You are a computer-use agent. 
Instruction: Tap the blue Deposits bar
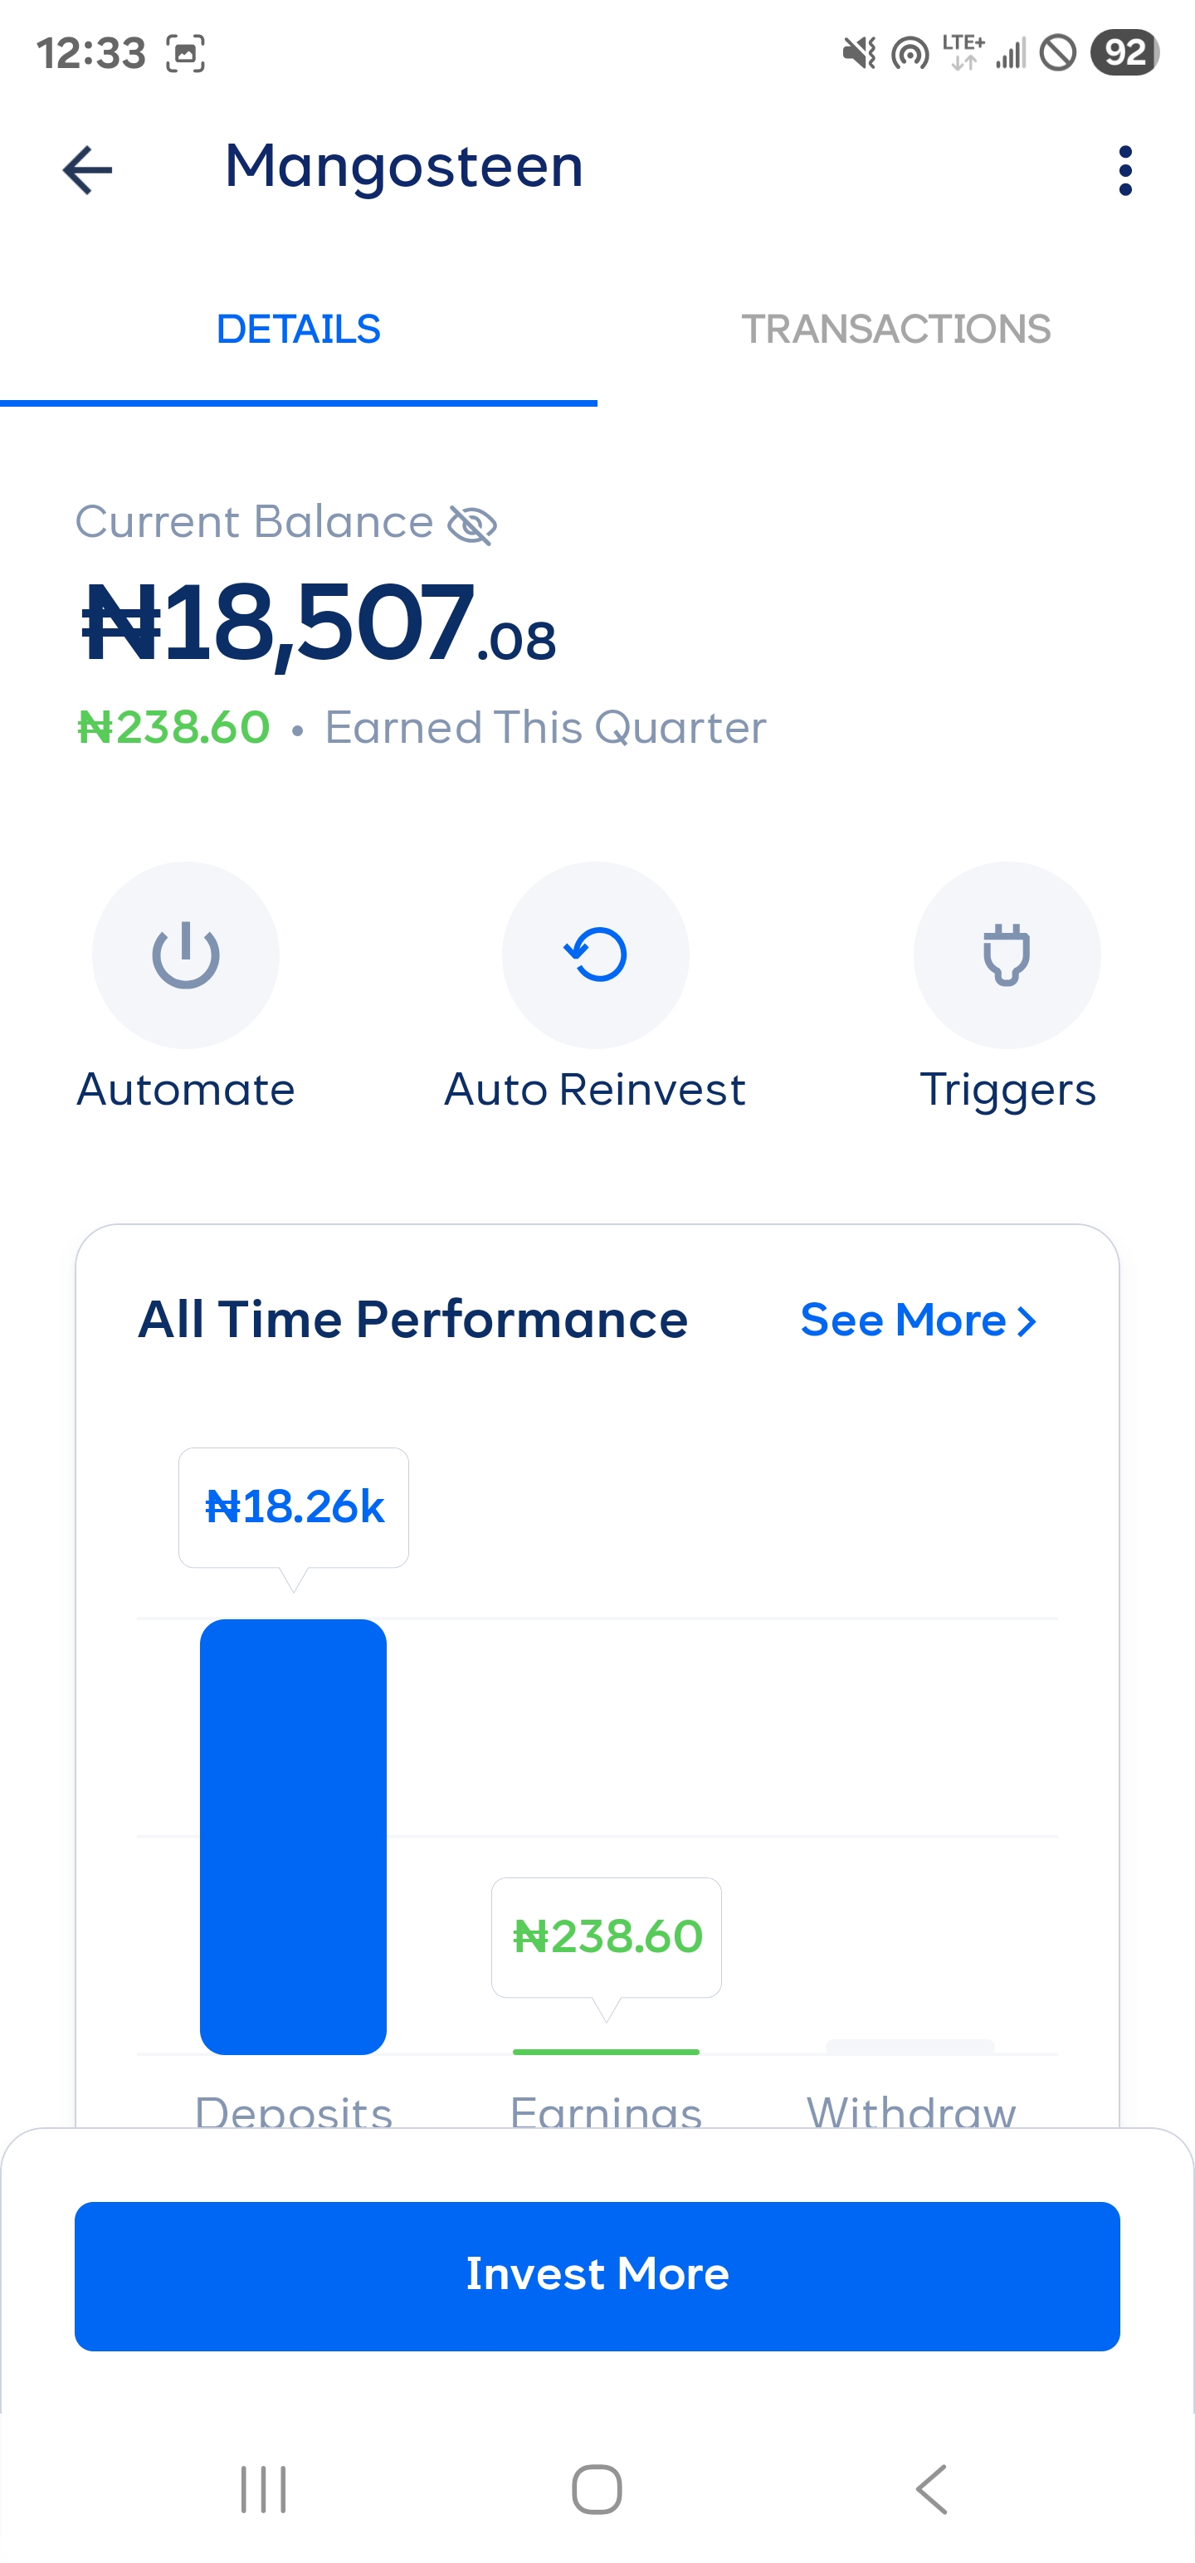click(x=294, y=1836)
